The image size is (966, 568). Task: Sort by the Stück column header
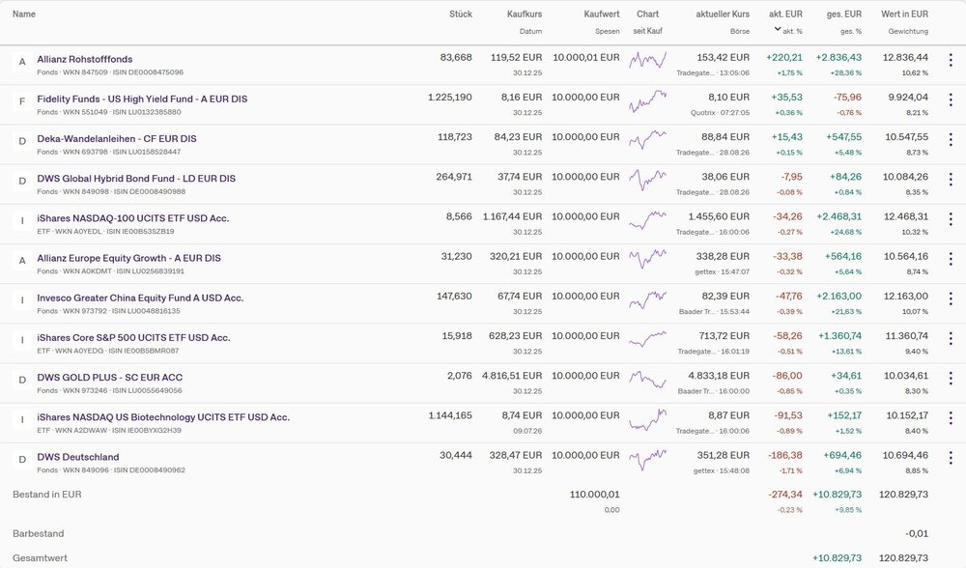coord(461,14)
